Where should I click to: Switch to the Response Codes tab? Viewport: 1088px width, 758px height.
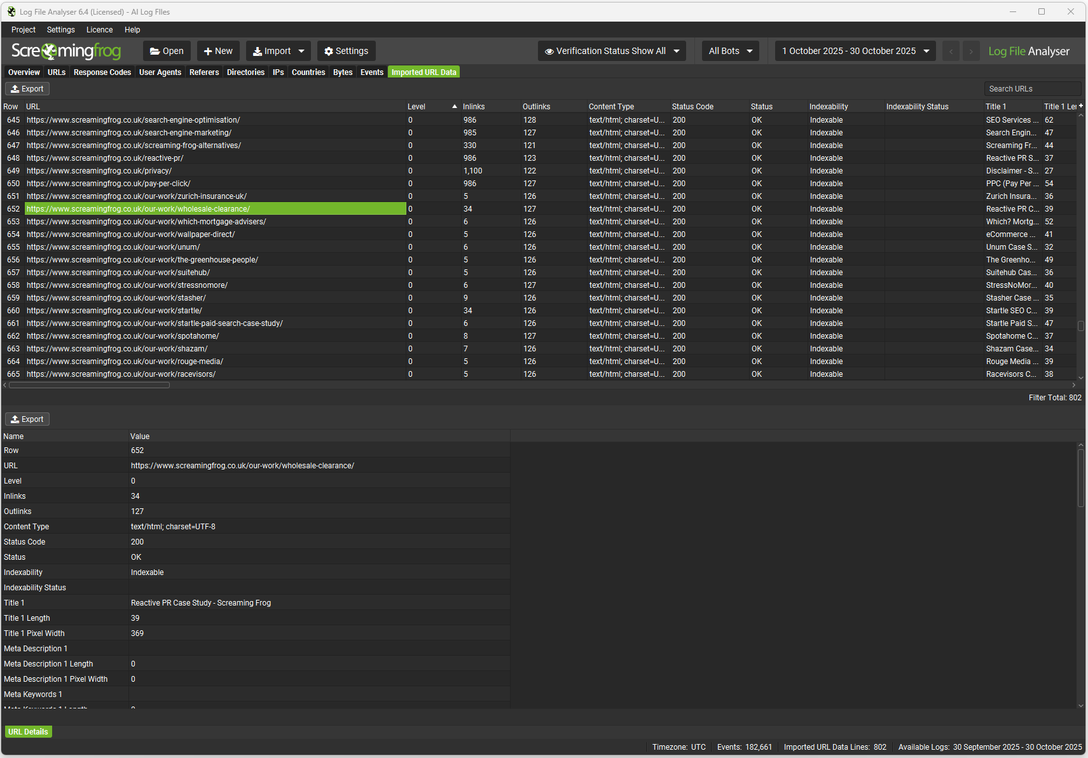click(102, 72)
